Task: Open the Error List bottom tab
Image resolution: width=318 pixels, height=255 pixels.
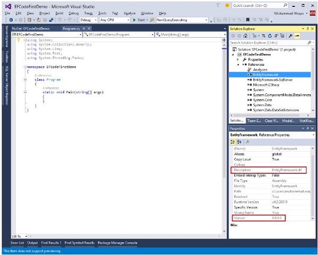Action: click(17, 242)
